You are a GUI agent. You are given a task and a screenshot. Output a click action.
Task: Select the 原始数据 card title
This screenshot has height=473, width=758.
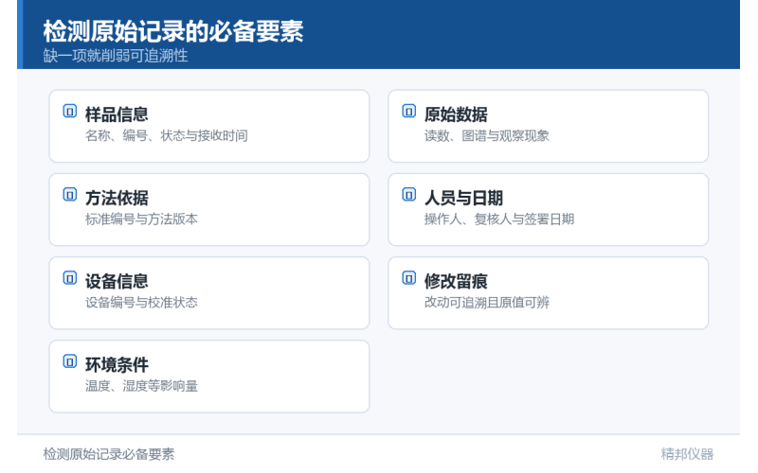[x=456, y=114]
